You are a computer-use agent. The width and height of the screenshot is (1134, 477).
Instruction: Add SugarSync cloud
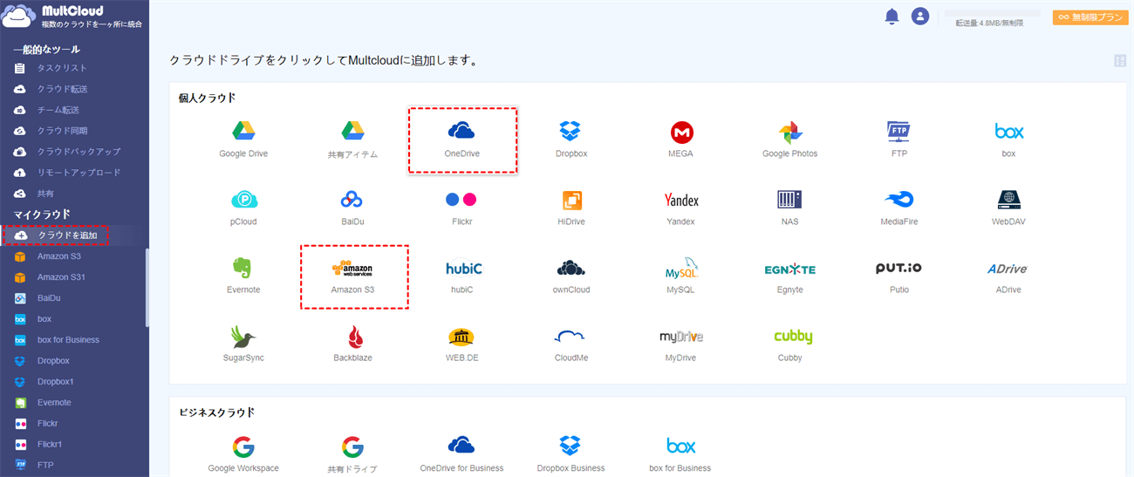coord(243,344)
